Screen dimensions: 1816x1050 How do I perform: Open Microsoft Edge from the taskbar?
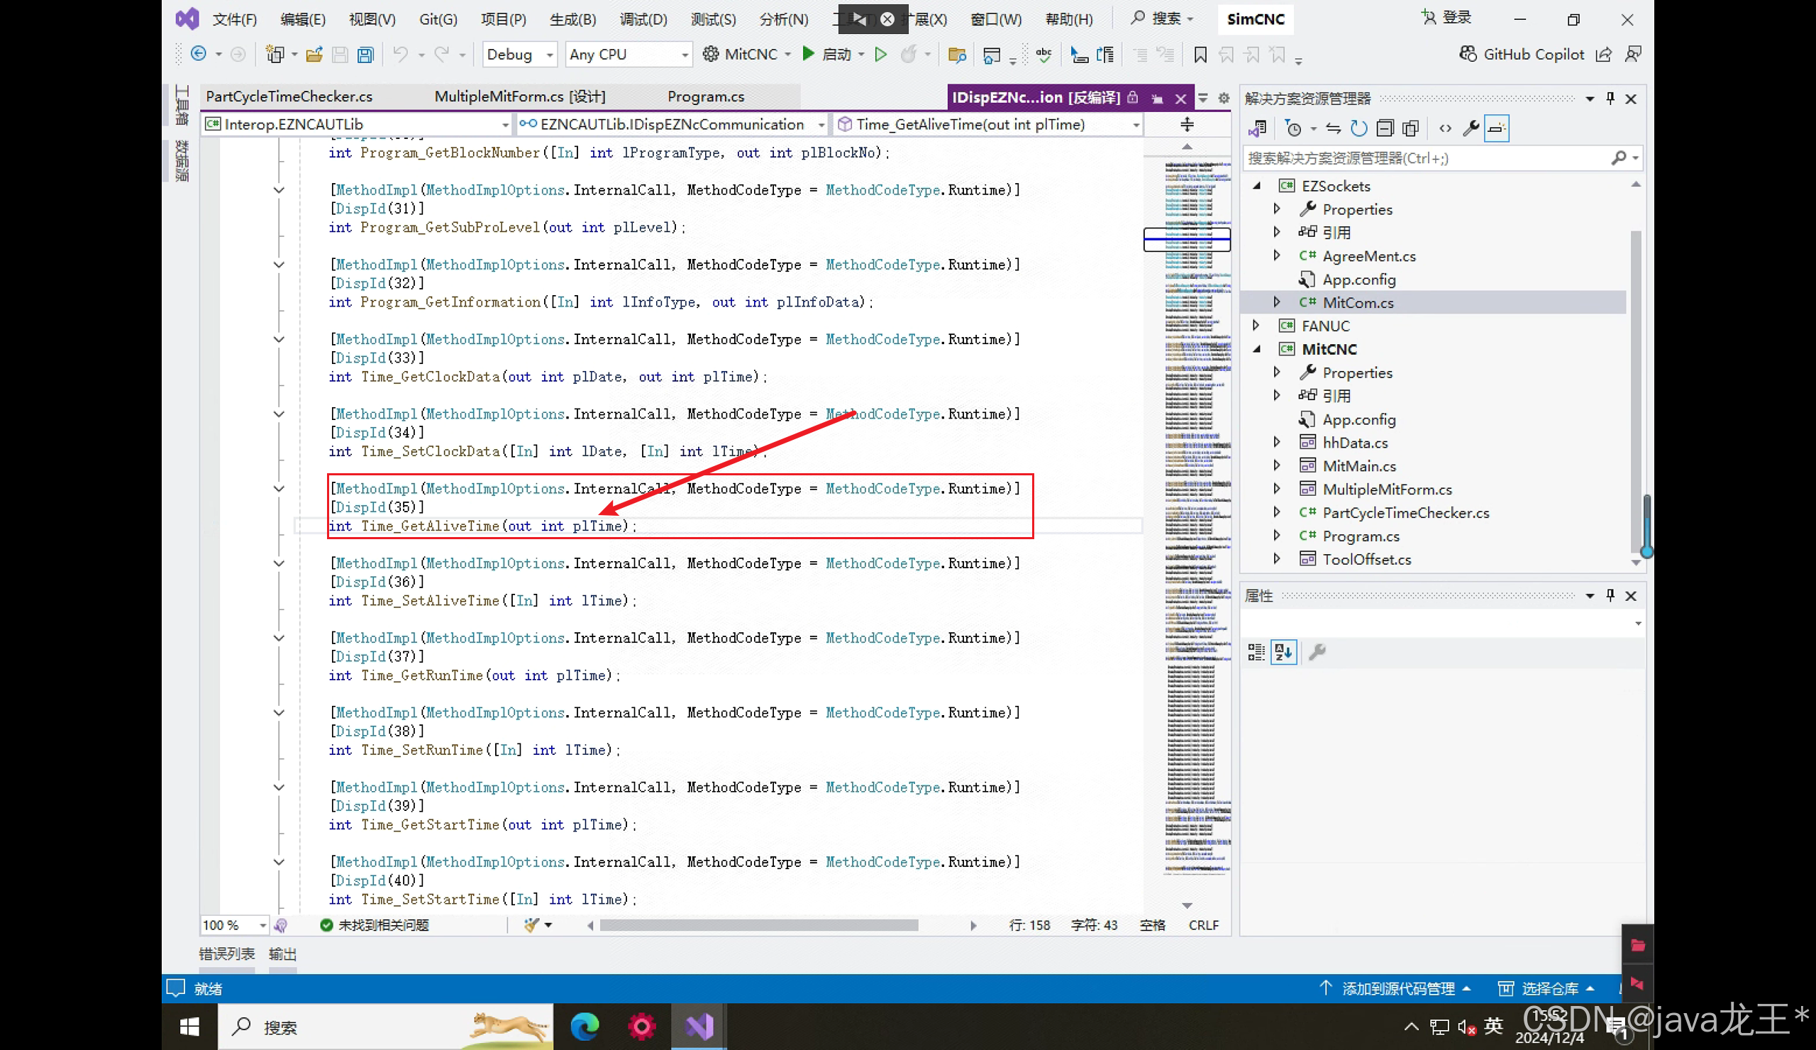click(x=585, y=1026)
